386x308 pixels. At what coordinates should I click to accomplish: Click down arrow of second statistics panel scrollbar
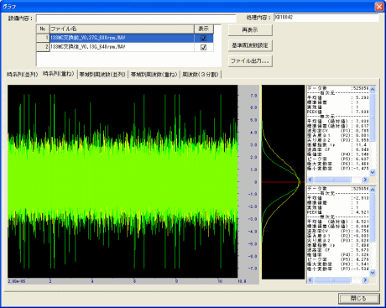373,273
